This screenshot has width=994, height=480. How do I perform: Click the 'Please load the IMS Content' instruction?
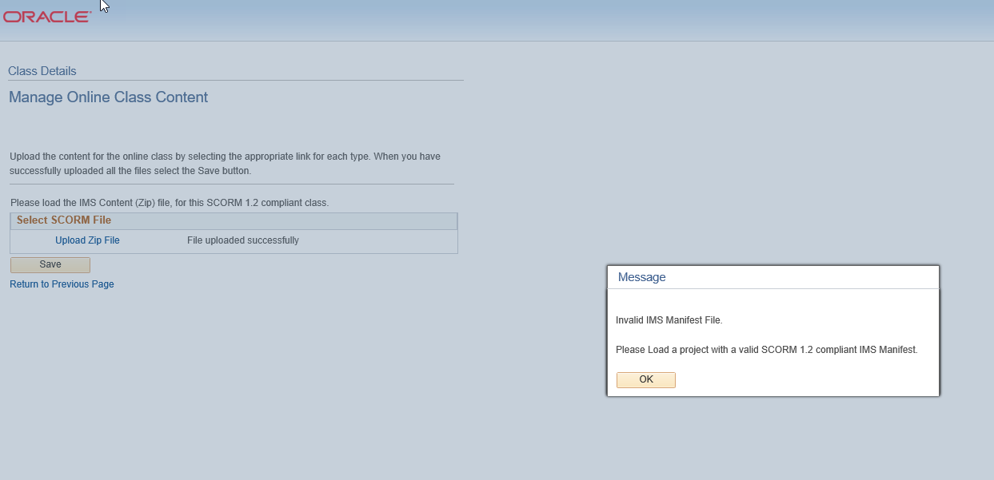tap(170, 203)
